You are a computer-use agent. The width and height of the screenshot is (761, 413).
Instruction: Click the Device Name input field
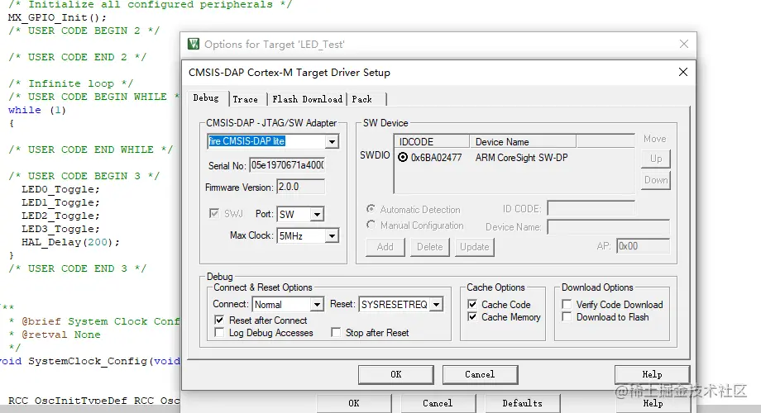click(608, 227)
